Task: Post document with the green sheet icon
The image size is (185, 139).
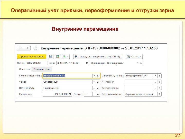Action: 58,57
